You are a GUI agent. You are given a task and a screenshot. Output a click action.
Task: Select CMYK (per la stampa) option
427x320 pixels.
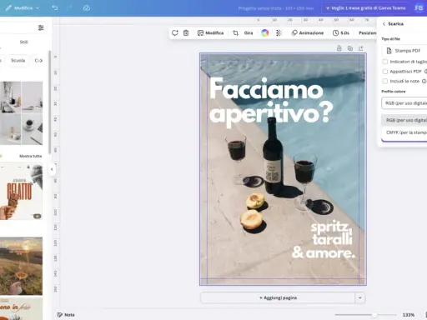pyautogui.click(x=404, y=132)
